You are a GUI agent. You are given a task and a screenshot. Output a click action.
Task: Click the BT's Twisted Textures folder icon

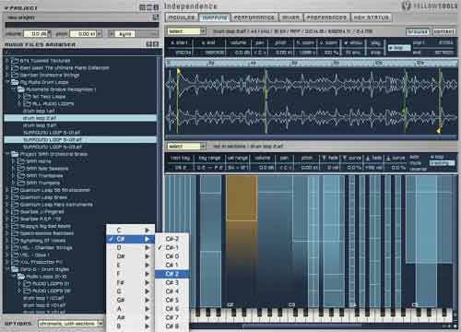15,61
